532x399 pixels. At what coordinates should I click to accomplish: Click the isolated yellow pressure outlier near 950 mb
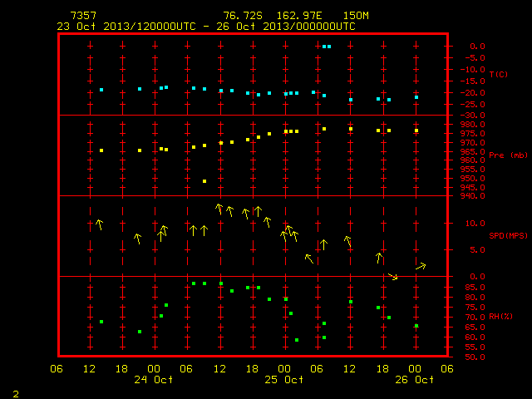[x=204, y=181]
